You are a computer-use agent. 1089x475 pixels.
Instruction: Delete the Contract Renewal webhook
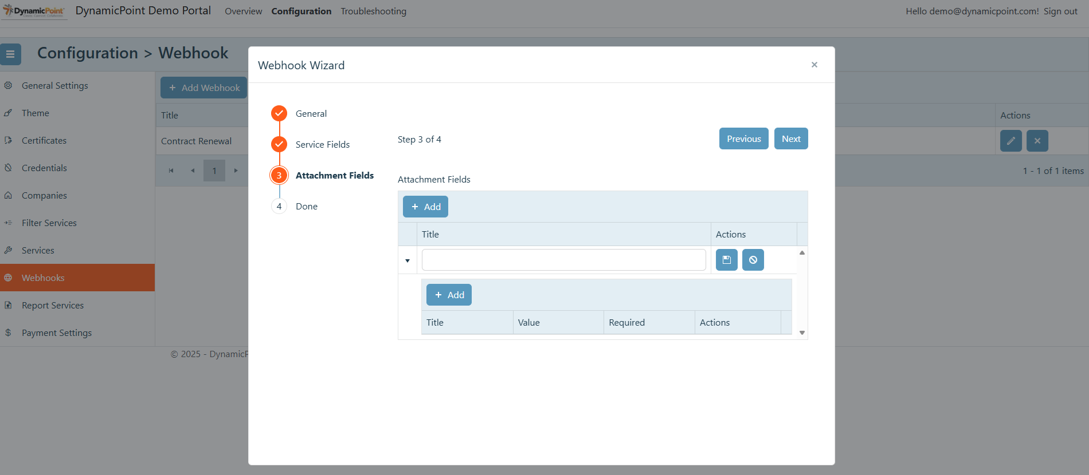pos(1037,141)
